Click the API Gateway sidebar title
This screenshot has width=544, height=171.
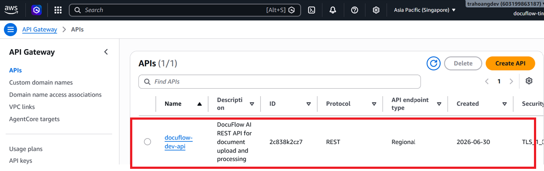[x=32, y=52]
